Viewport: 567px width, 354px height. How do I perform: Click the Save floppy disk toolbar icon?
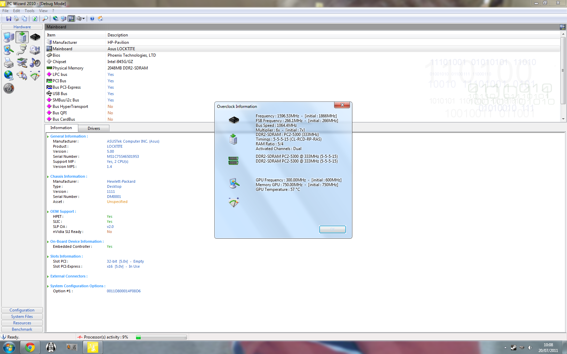coord(9,19)
